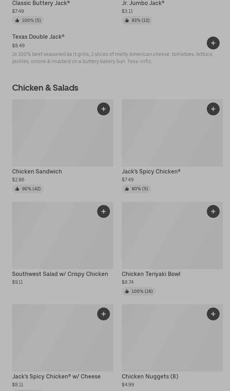Image resolution: width=230 pixels, height=391 pixels.
Task: Add Chicken Nuggets (8) with plus button
Action: 213,314
